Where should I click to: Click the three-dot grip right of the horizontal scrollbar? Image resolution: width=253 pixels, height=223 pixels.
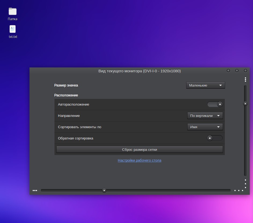coord(239,190)
